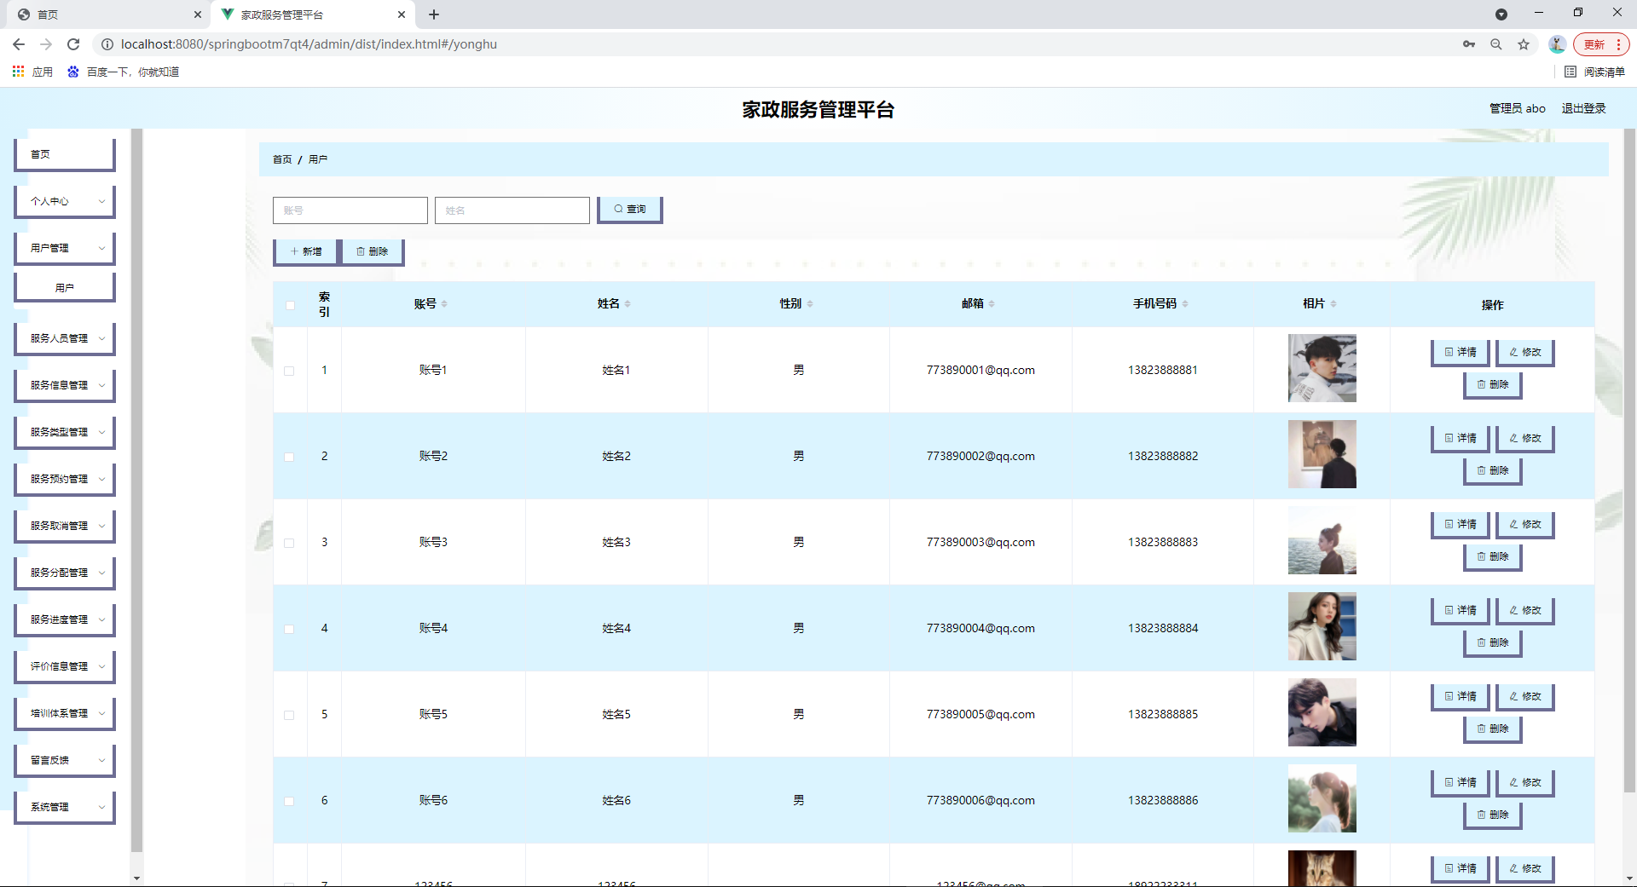The height and width of the screenshot is (887, 1637).
Task: Sort table by 性别 column arrows
Action: coord(810,304)
